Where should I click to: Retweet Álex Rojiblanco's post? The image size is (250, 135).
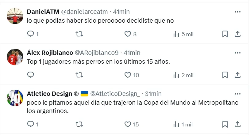tap(79, 75)
